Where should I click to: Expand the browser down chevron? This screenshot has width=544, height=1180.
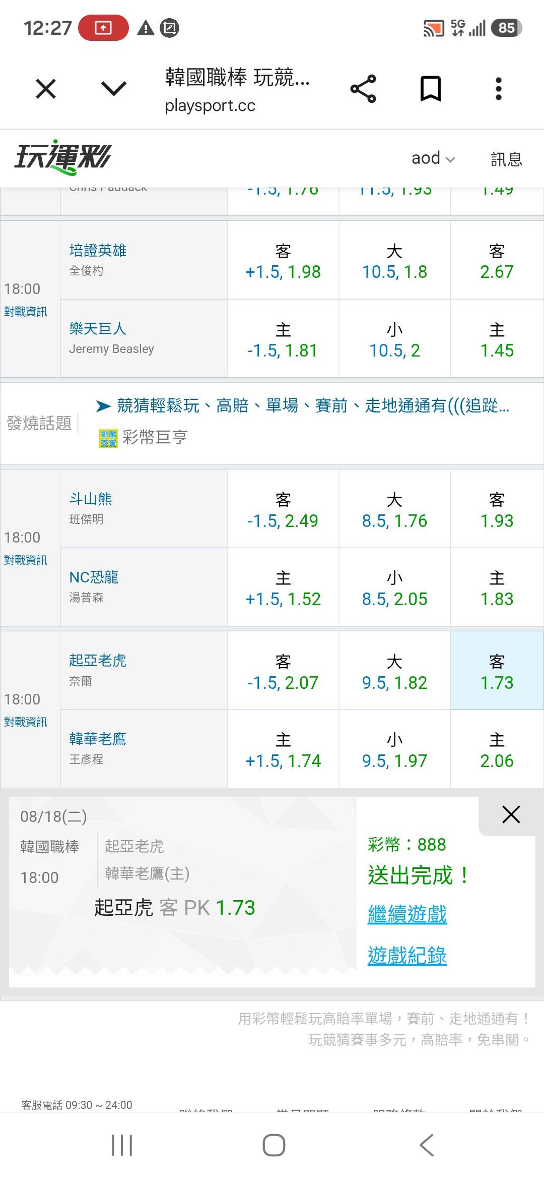click(x=114, y=89)
